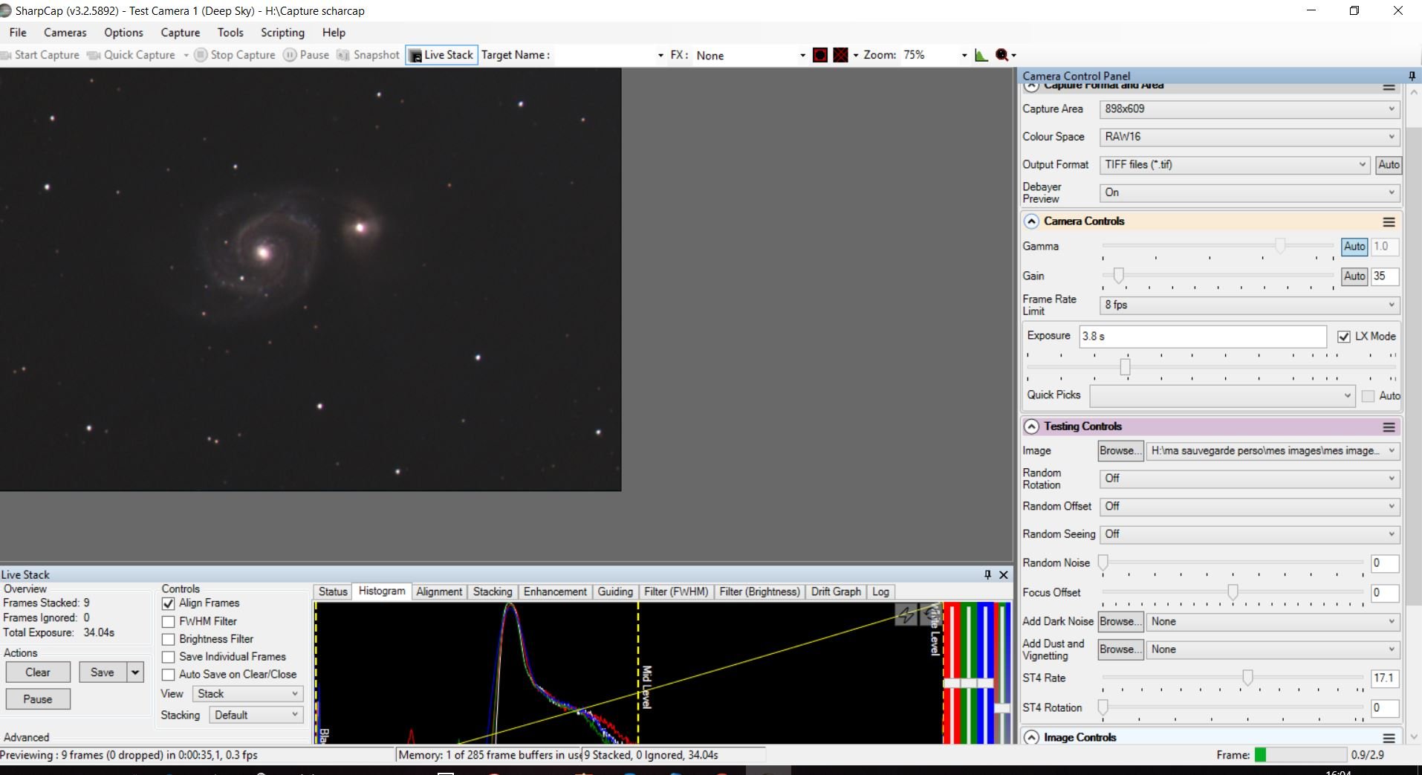Toggle the Live Stack toolbar button

[x=441, y=55]
